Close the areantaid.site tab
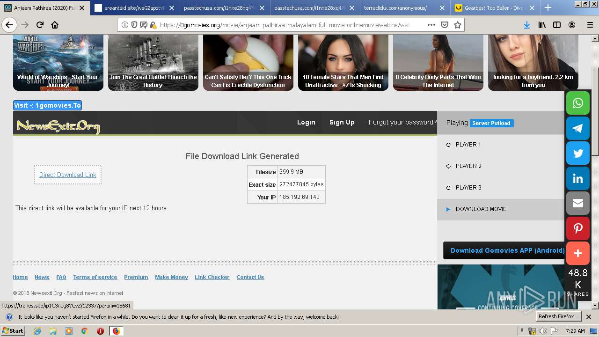This screenshot has height=337, width=599. tap(171, 8)
